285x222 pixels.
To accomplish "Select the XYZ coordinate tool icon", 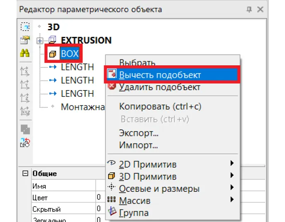I will [25, 111].
